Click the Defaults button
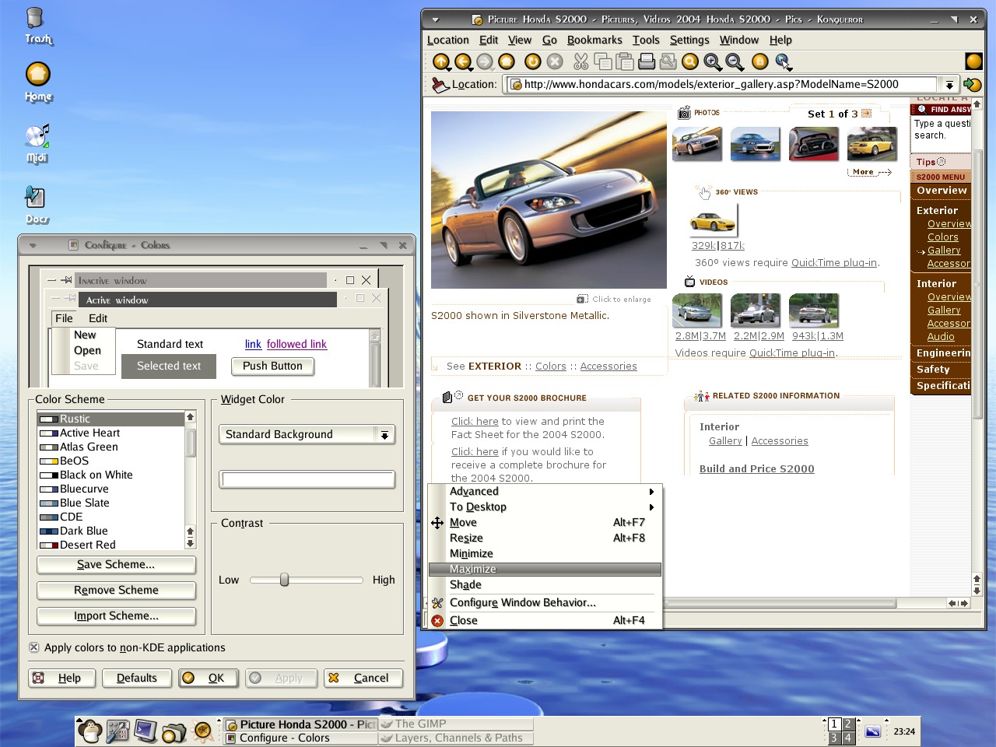Viewport: 996px width, 747px height. click(137, 678)
